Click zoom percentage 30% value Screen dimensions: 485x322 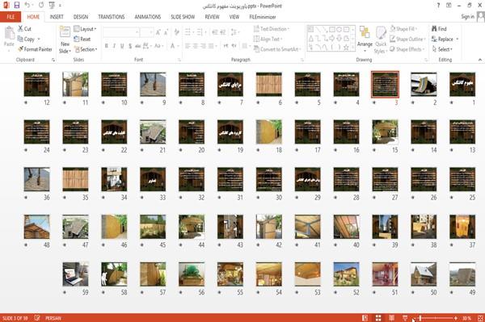(x=466, y=318)
